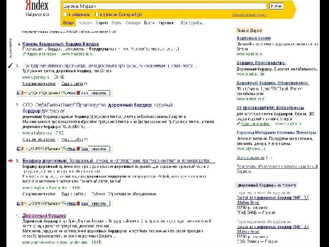Open 'Карнизы Молдинги Колонны Пилястры' ad
The height and width of the screenshot is (247, 329).
[x=276, y=133]
